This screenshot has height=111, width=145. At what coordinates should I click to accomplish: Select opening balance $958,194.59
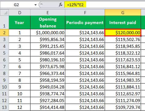point(48,80)
